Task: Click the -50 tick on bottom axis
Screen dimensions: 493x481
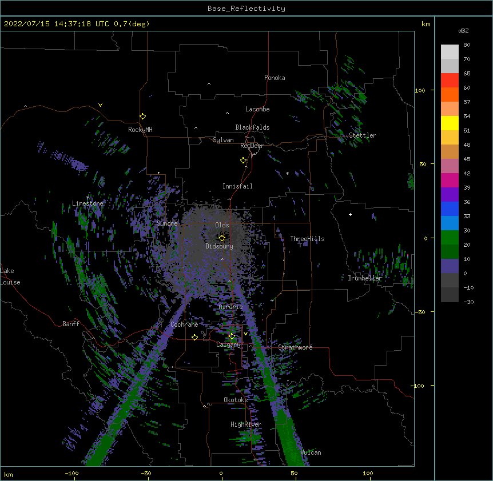Action: (x=146, y=473)
